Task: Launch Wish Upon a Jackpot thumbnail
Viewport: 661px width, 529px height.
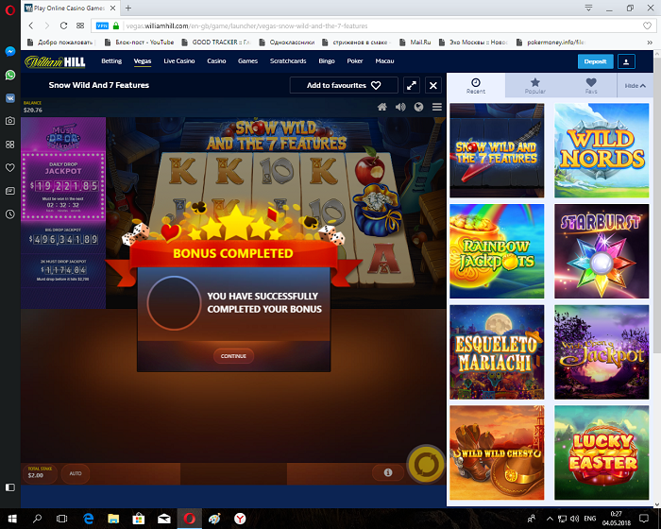Action: point(602,352)
